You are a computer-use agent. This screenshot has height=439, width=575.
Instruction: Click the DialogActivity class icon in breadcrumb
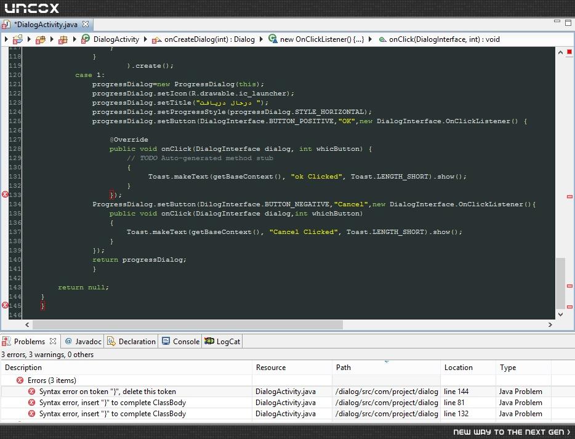86,39
